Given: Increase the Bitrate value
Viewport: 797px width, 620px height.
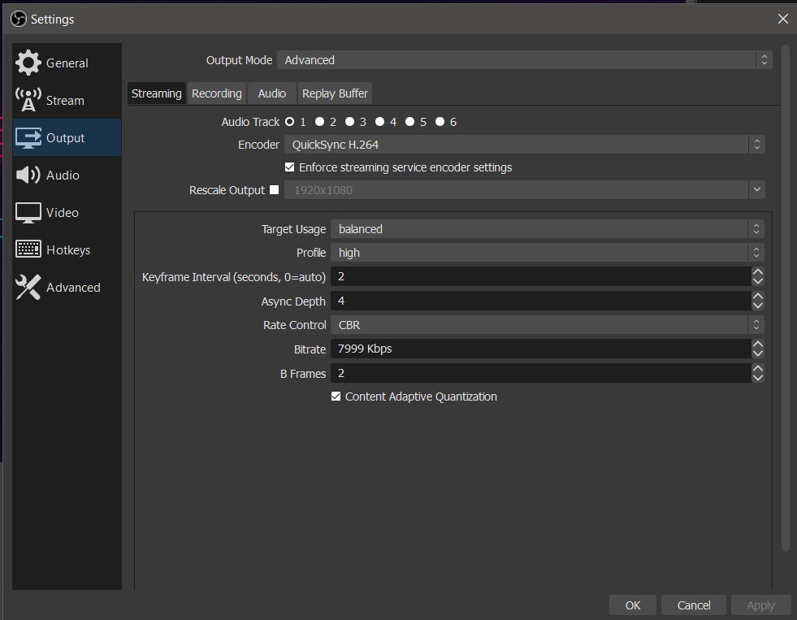Looking at the screenshot, I should click(x=758, y=344).
